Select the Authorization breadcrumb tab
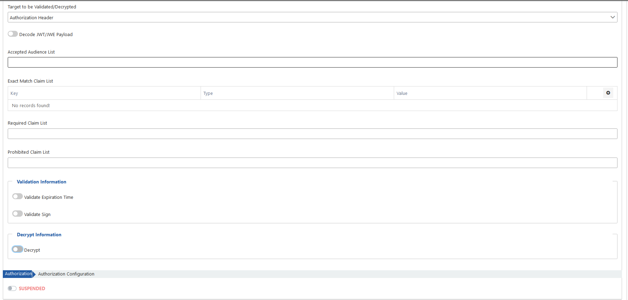This screenshot has height=300, width=628. coord(18,274)
